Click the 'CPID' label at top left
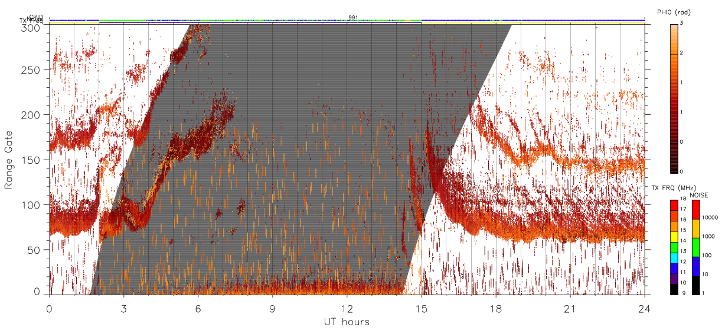The image size is (725, 334). [36, 17]
